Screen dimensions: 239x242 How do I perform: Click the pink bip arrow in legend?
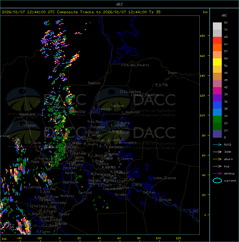(x=217, y=166)
